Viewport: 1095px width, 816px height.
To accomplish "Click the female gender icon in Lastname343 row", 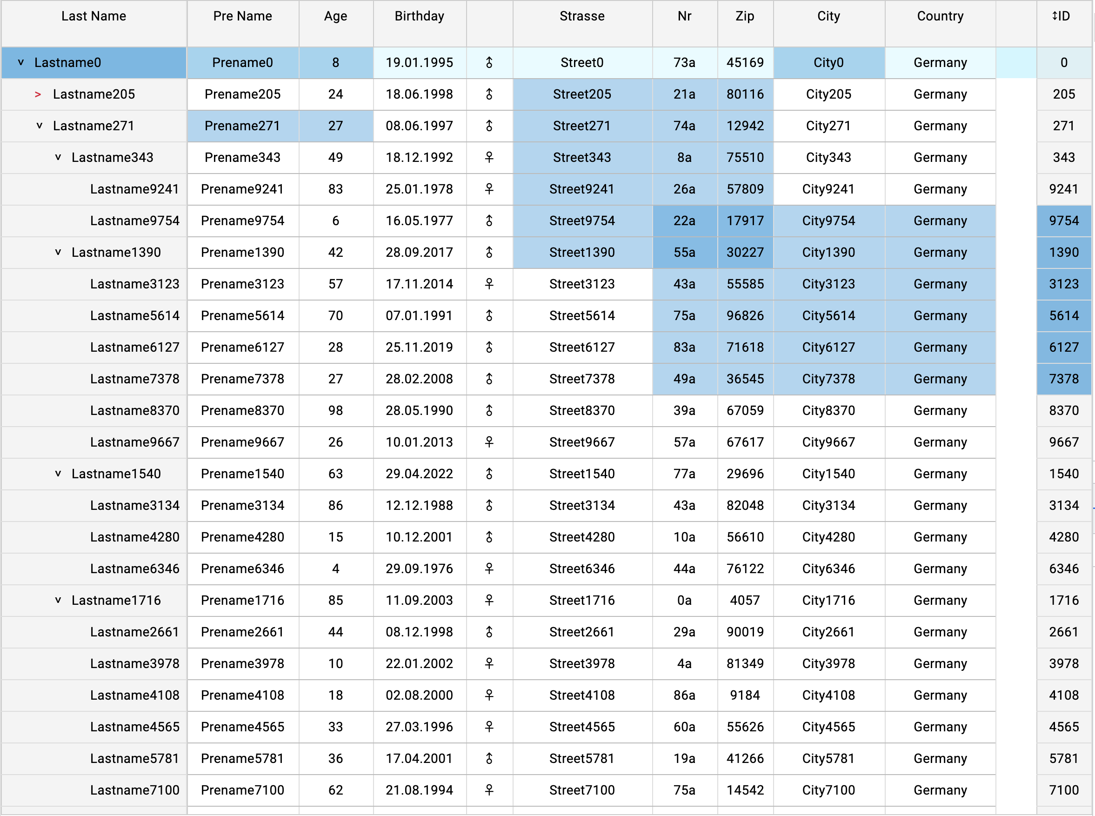I will pyautogui.click(x=489, y=158).
